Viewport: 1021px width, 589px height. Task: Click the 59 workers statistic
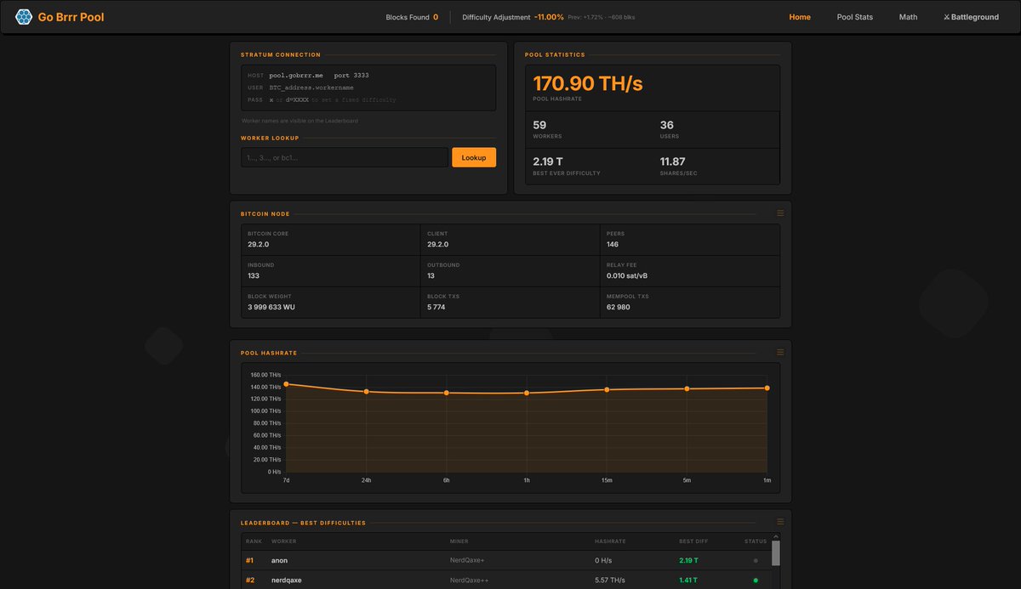pyautogui.click(x=539, y=125)
